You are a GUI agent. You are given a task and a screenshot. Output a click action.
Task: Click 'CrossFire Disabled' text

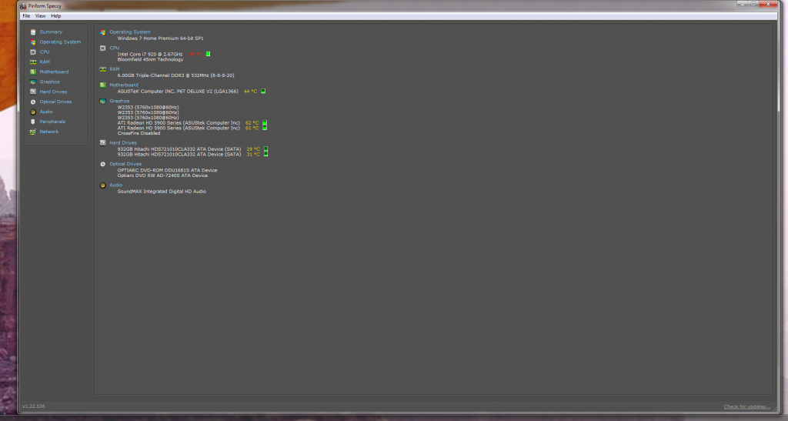pos(139,133)
